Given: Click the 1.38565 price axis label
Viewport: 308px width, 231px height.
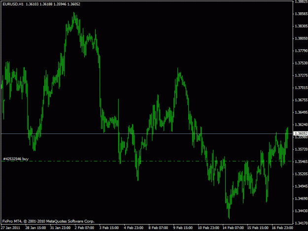Looking at the screenshot, I should [301, 14].
